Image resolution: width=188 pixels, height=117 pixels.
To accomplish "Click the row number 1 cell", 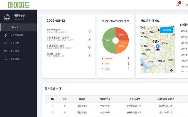I will (53, 106).
